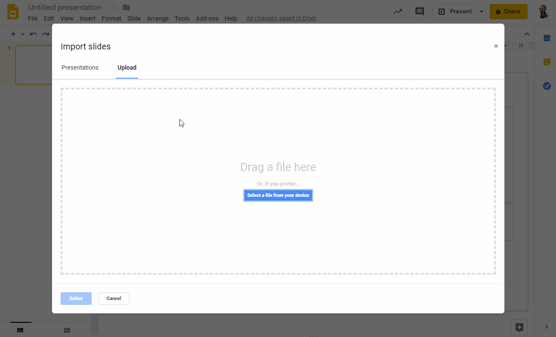This screenshot has height=337, width=556.
Task: Switch to filmstrip view
Action: pyautogui.click(x=20, y=330)
